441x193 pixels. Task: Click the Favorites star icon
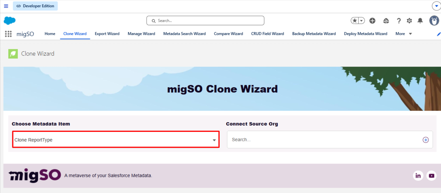(x=355, y=21)
